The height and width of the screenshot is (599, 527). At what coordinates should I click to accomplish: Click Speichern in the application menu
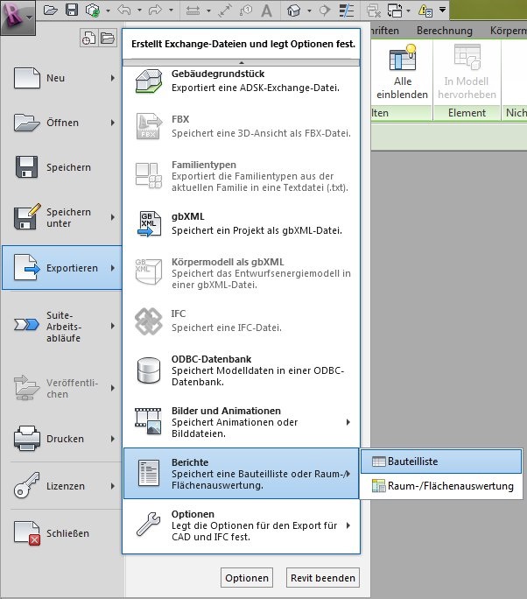point(61,167)
